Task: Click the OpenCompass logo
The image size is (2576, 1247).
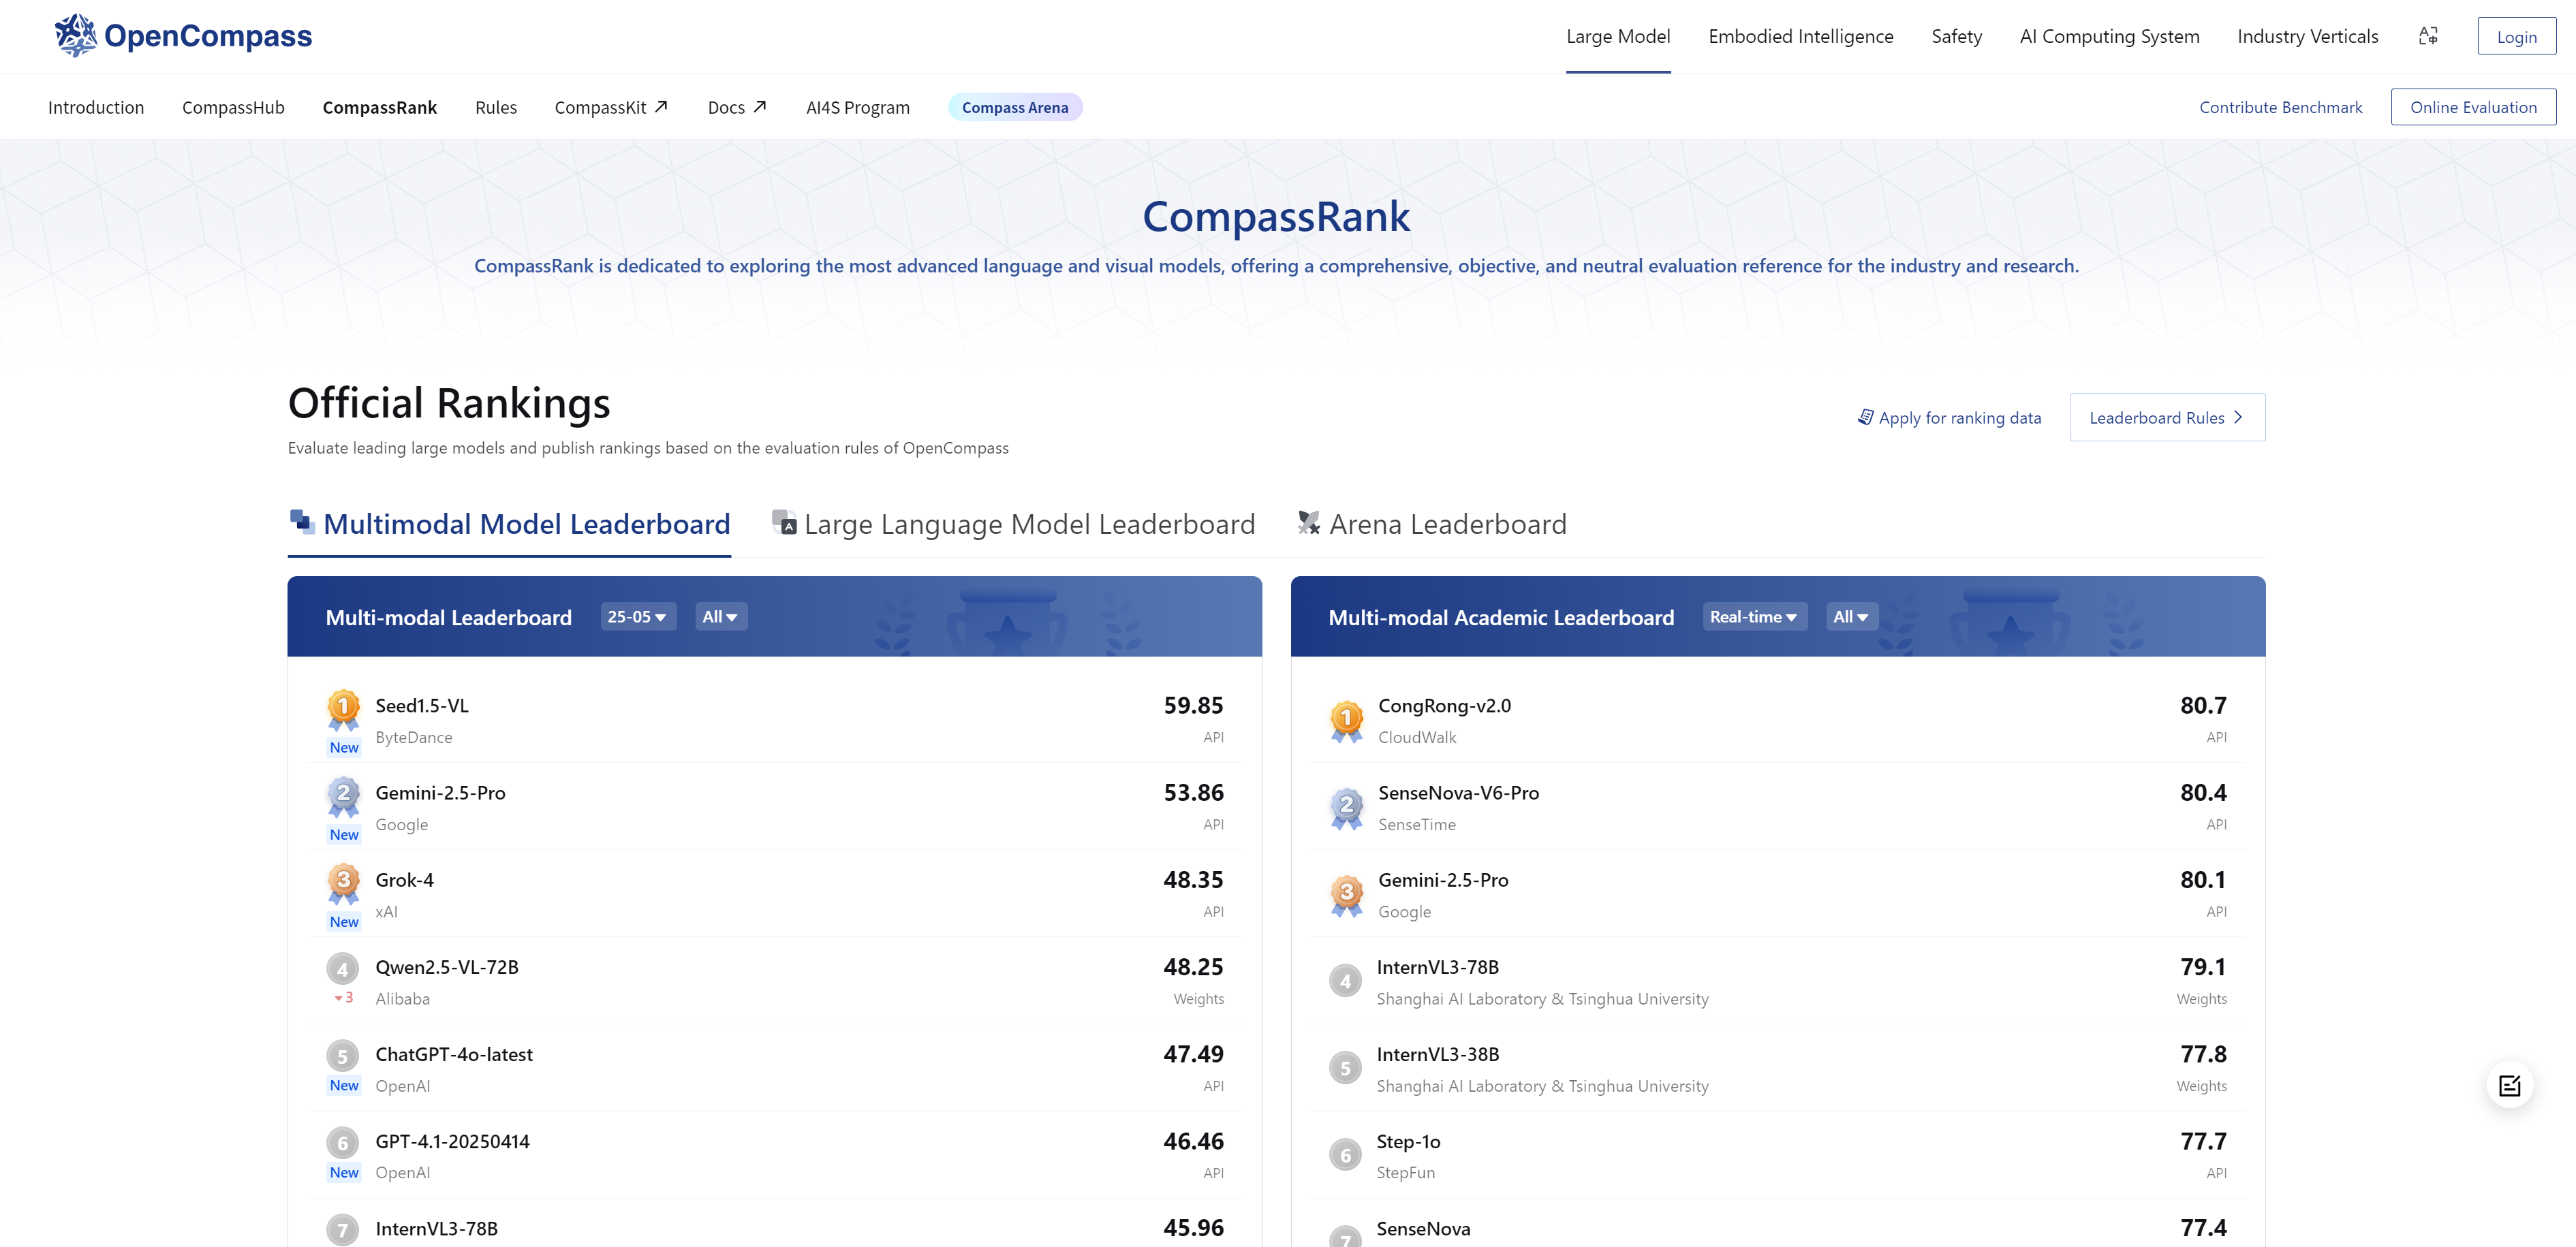Action: click(x=183, y=36)
